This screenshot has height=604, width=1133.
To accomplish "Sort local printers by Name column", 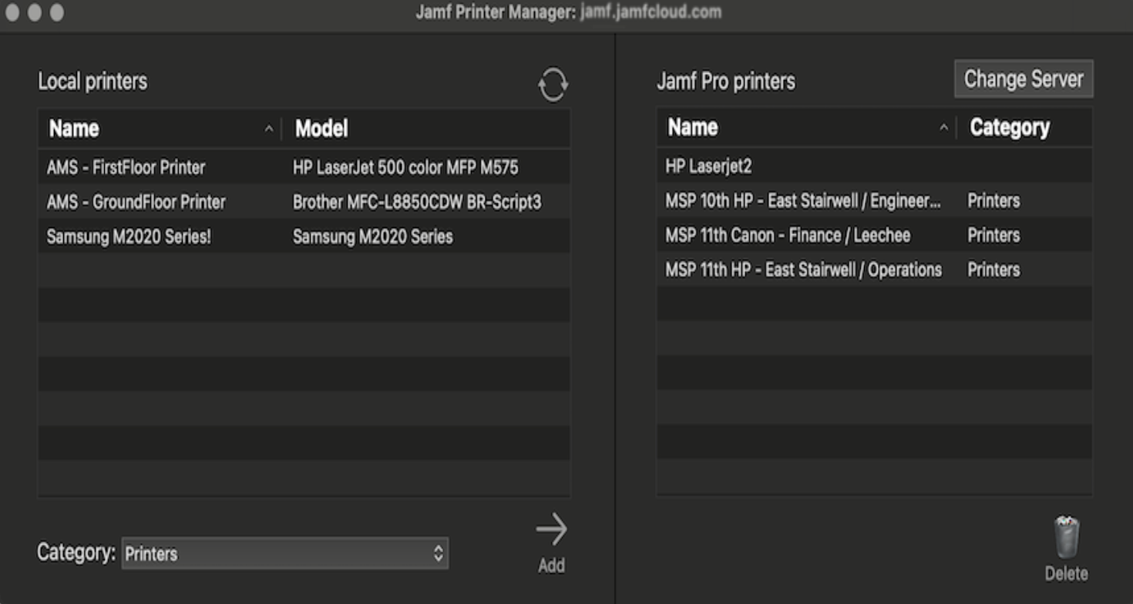I will coord(160,129).
